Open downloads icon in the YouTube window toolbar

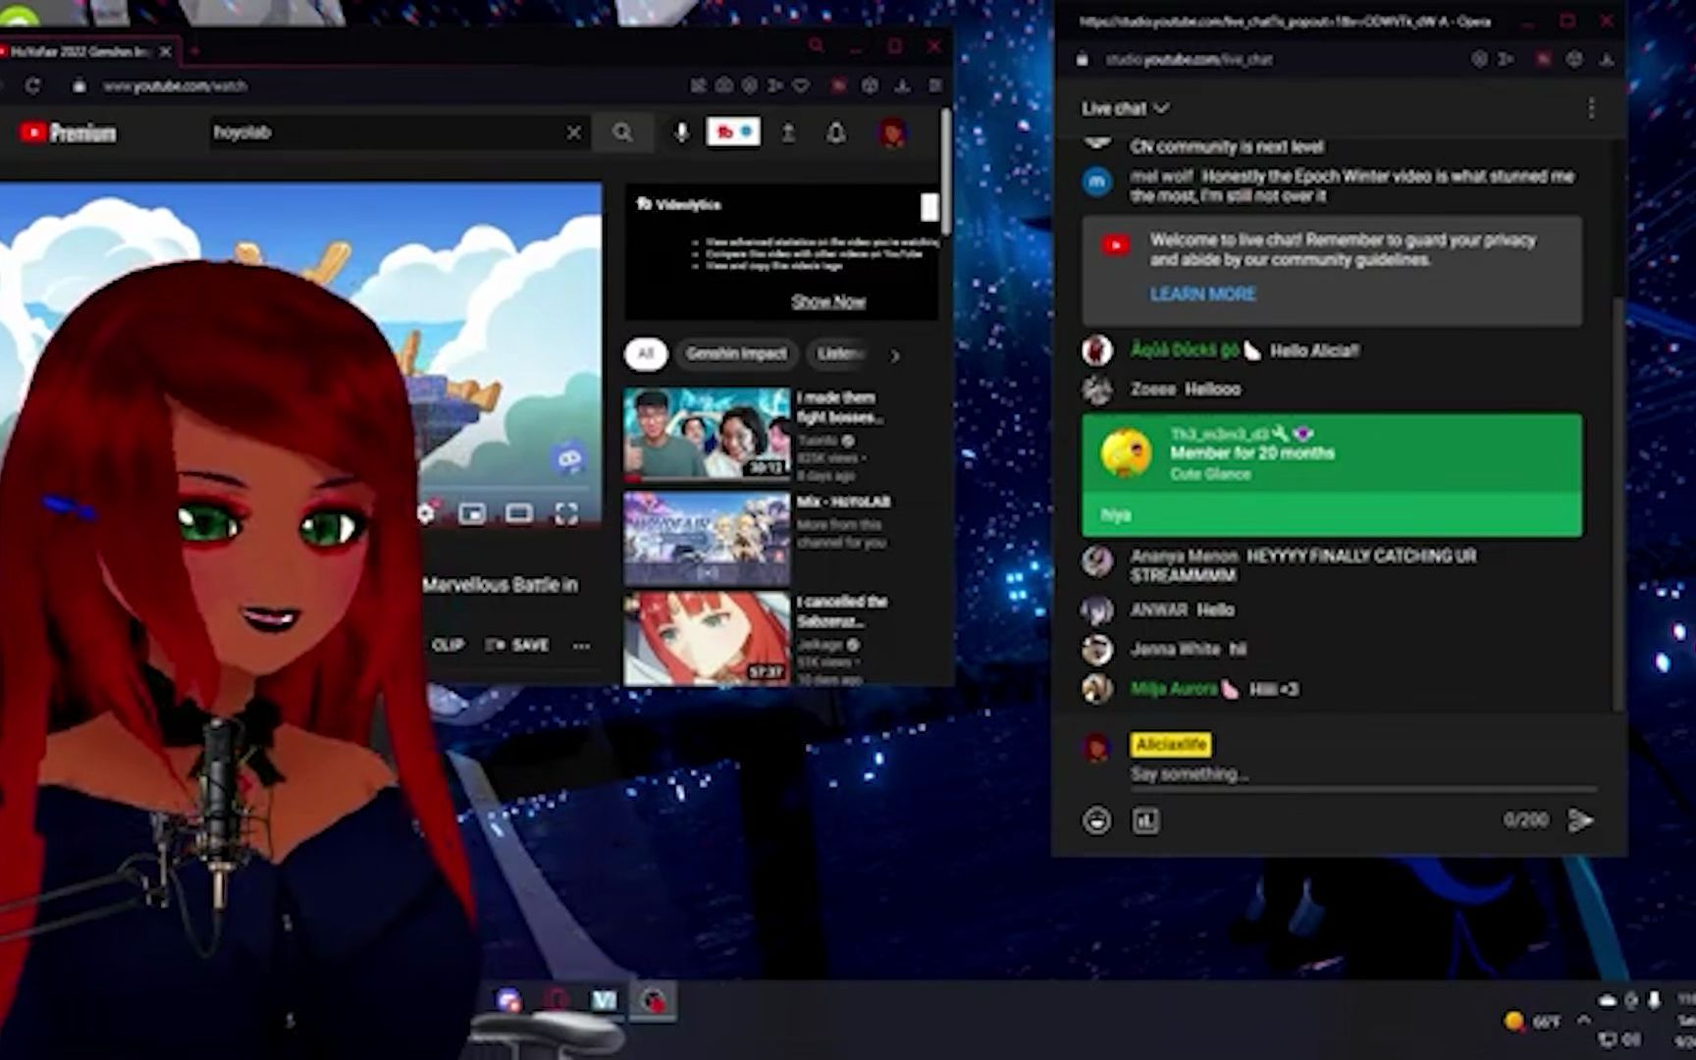(x=902, y=86)
